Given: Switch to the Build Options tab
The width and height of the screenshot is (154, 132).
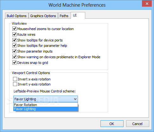Looking at the screenshot, I should coord(17,16).
